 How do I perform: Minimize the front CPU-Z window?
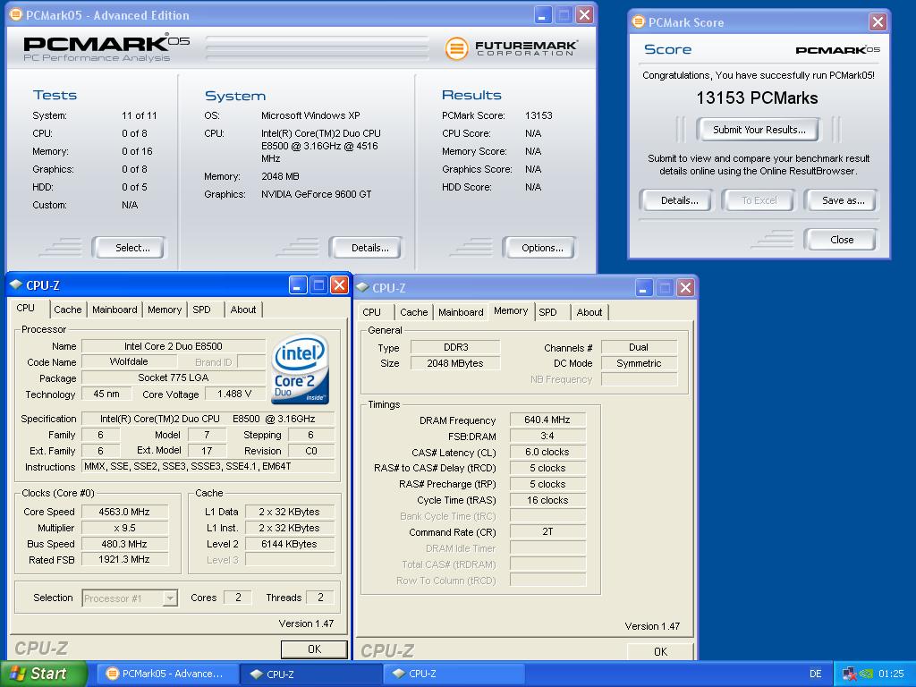coord(298,285)
